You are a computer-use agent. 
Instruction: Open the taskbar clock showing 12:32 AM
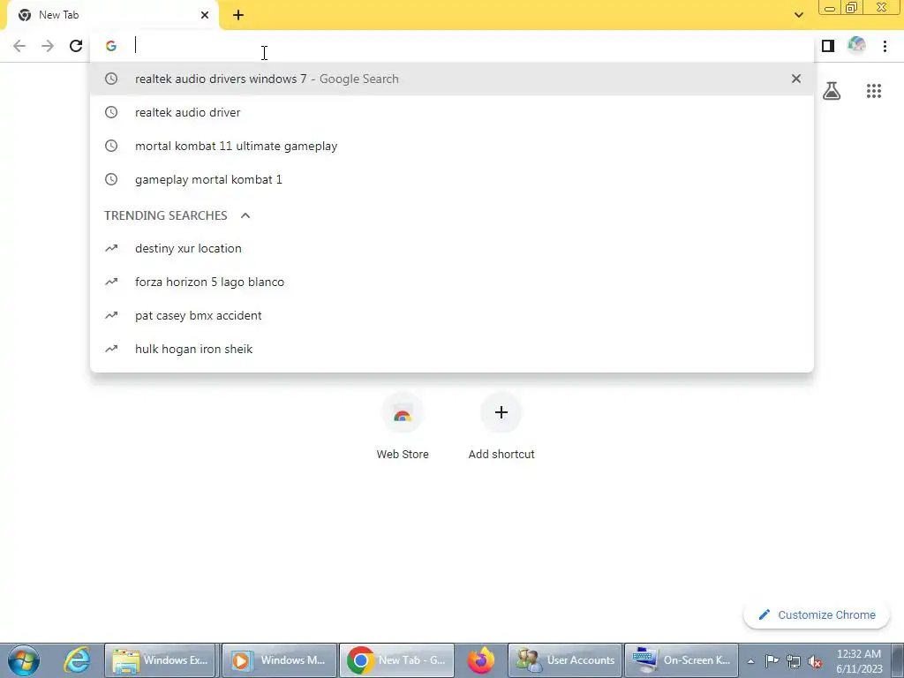tap(859, 660)
